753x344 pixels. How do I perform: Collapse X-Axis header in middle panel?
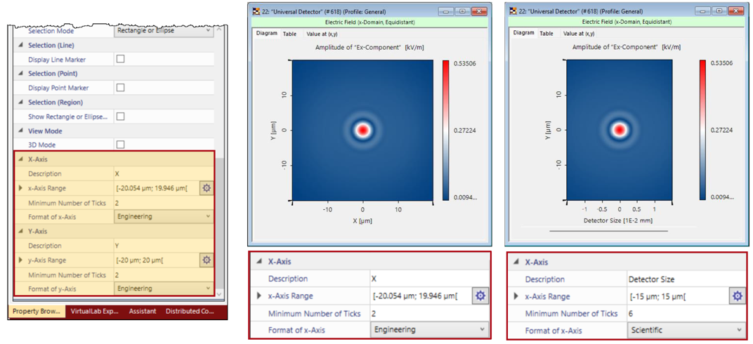tap(259, 261)
